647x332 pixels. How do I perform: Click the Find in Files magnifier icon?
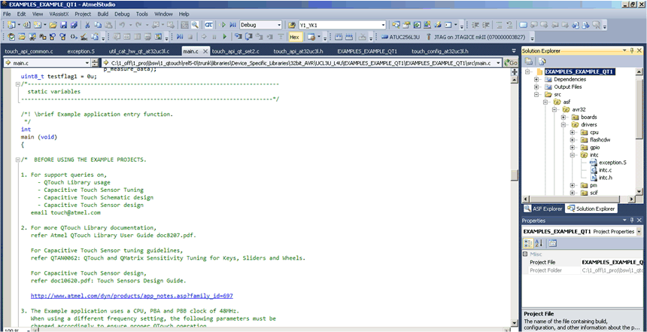point(194,25)
